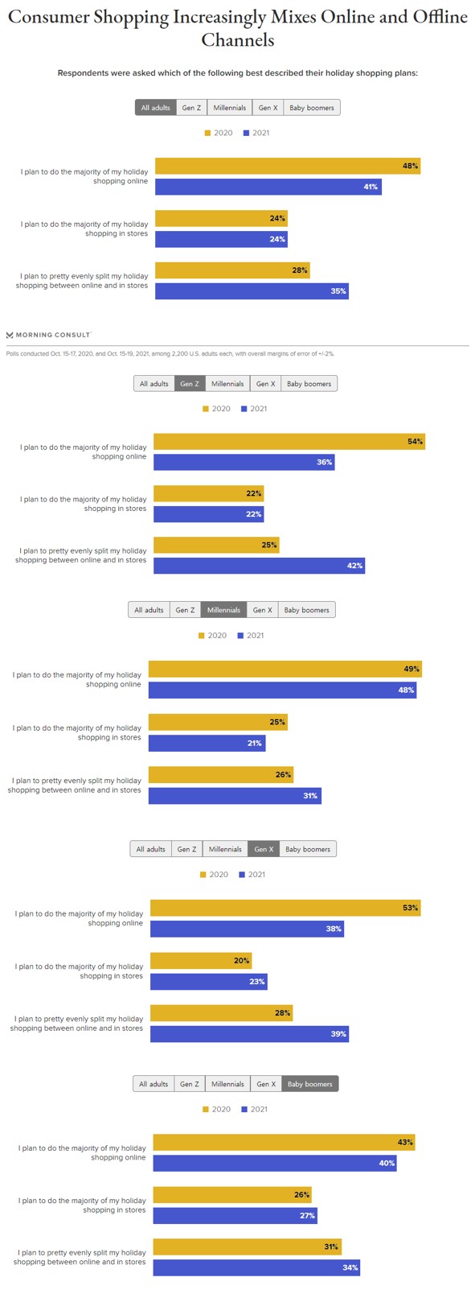
Task: Click the highlighted Gen Z tab in second chart
Action: 190,384
